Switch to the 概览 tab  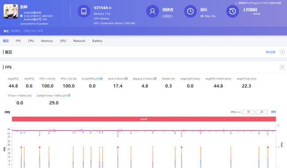click(6, 41)
